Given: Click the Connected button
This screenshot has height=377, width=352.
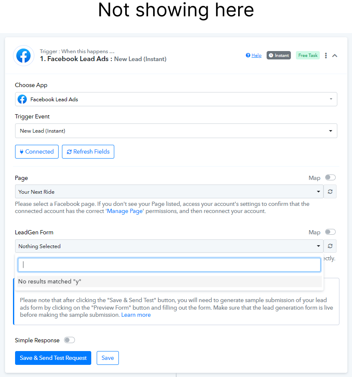Looking at the screenshot, I should (37, 152).
